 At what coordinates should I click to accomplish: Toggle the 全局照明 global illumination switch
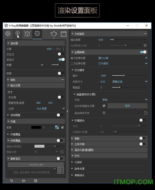pos(143,52)
